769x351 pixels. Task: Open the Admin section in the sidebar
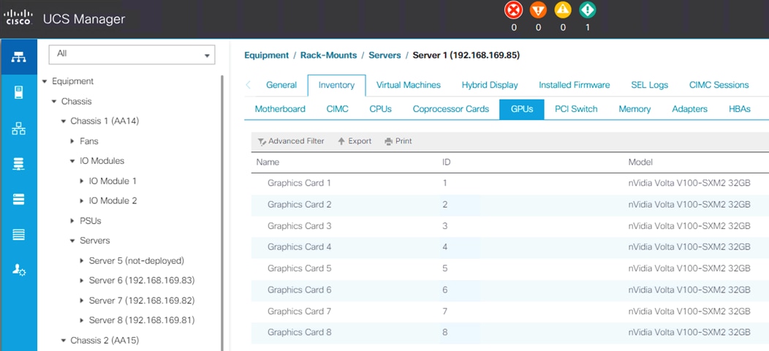click(18, 270)
